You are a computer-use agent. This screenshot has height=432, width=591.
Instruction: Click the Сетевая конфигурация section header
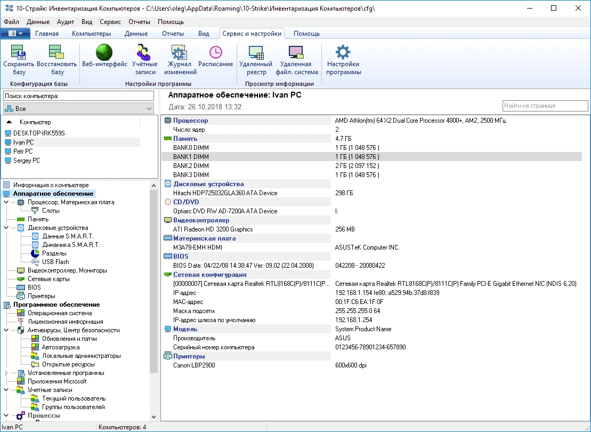[209, 275]
